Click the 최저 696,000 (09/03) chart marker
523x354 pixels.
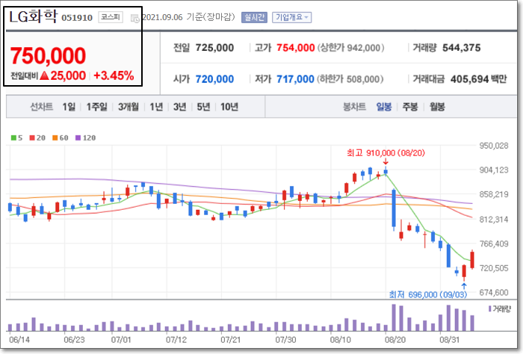[x=428, y=294]
